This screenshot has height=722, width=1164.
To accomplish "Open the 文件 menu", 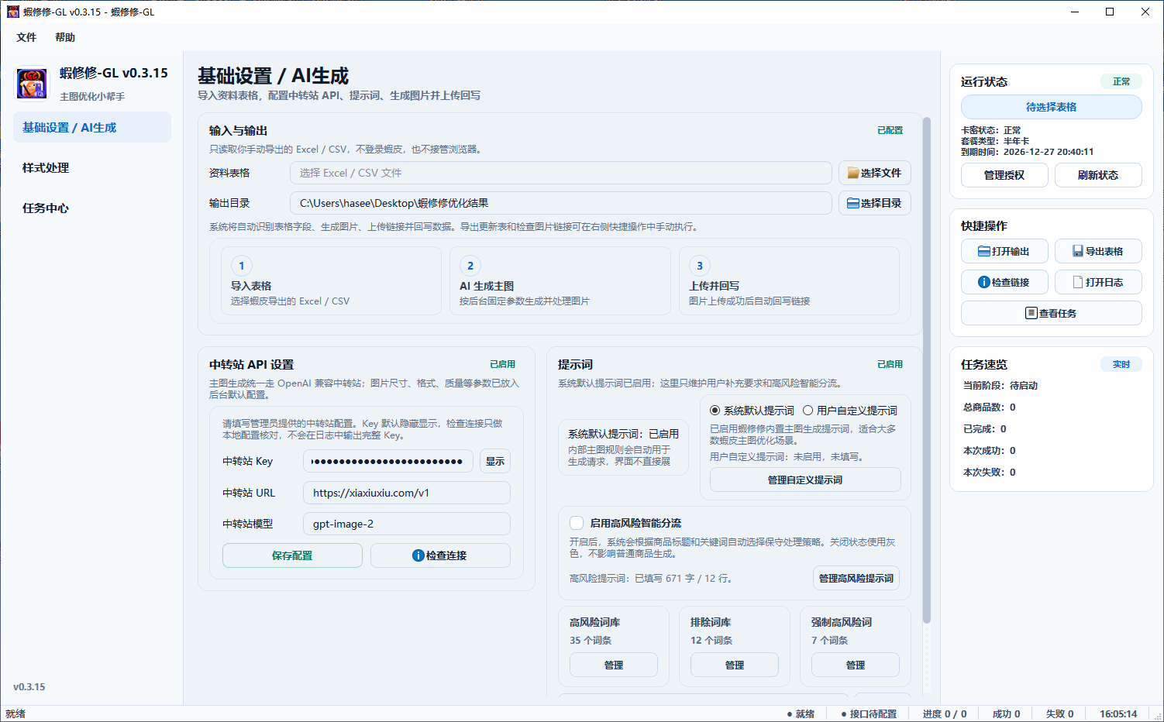I will click(26, 37).
